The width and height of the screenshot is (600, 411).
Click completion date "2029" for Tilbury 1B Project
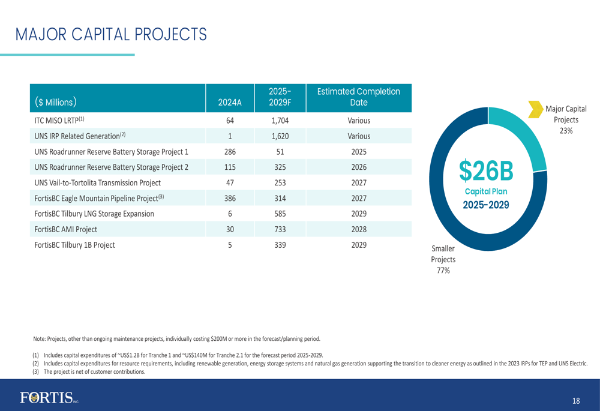pyautogui.click(x=359, y=245)
